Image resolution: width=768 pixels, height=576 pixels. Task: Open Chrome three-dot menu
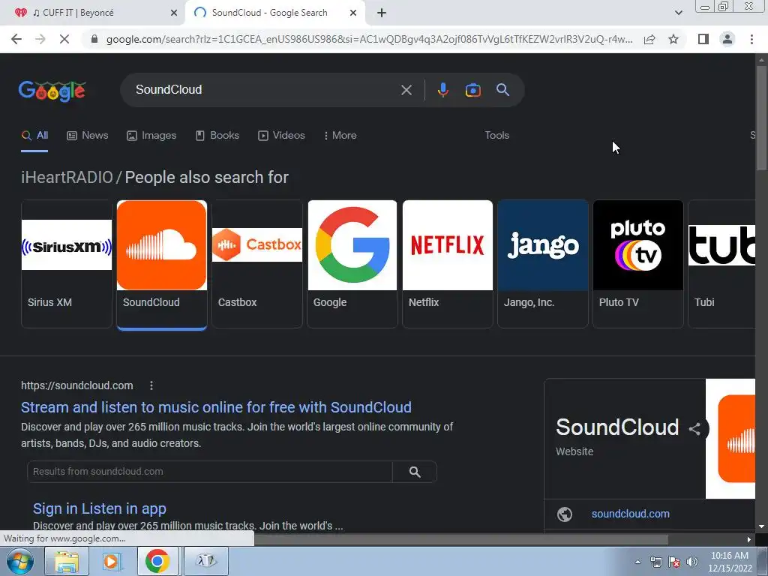tap(751, 39)
